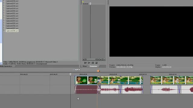
Task: Zoom out Trimmer timeline with minus button
Action: (104, 59)
